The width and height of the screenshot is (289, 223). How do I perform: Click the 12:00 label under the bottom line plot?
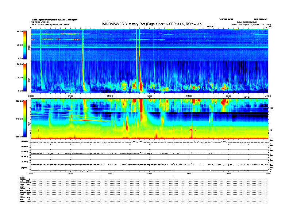click(x=149, y=173)
